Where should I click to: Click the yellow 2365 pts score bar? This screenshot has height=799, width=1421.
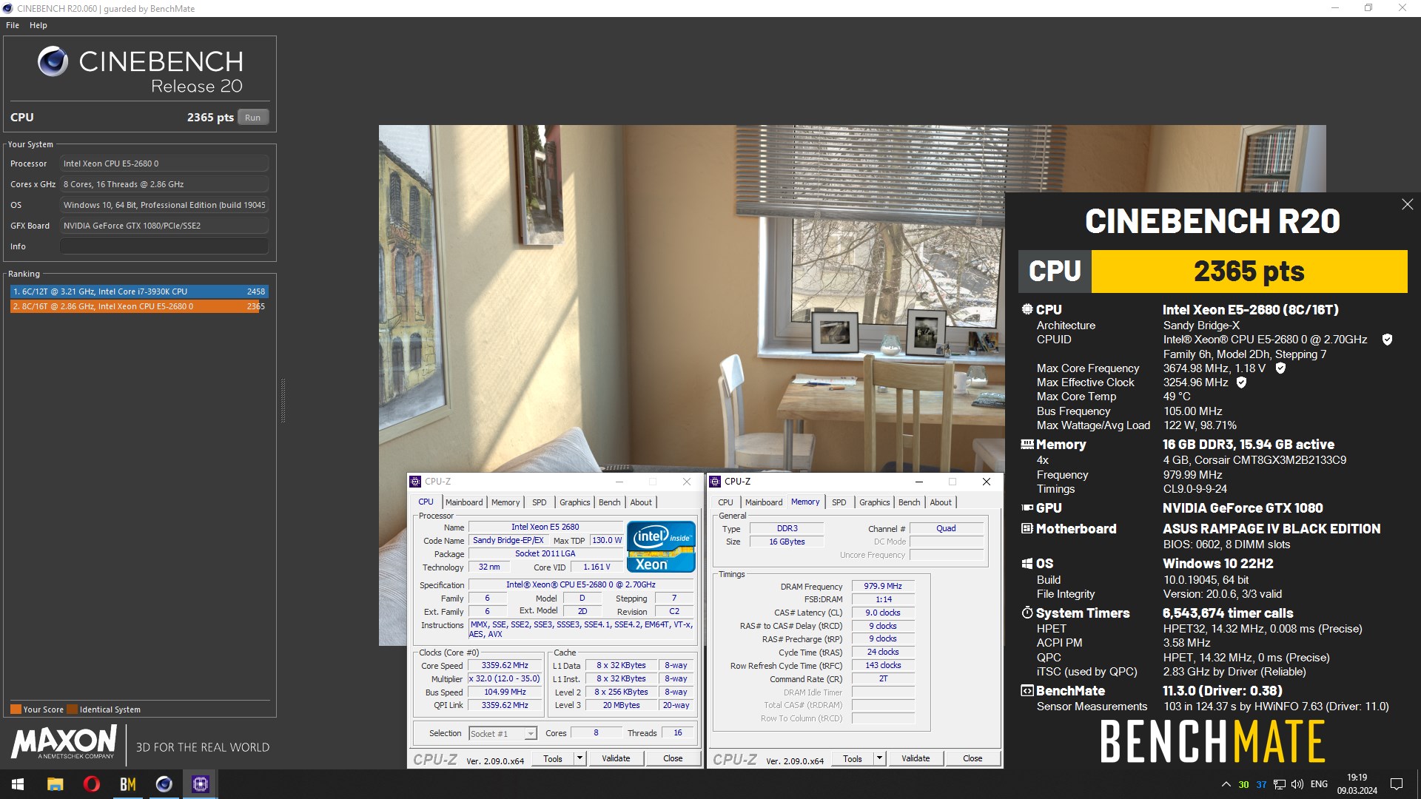pos(1249,272)
